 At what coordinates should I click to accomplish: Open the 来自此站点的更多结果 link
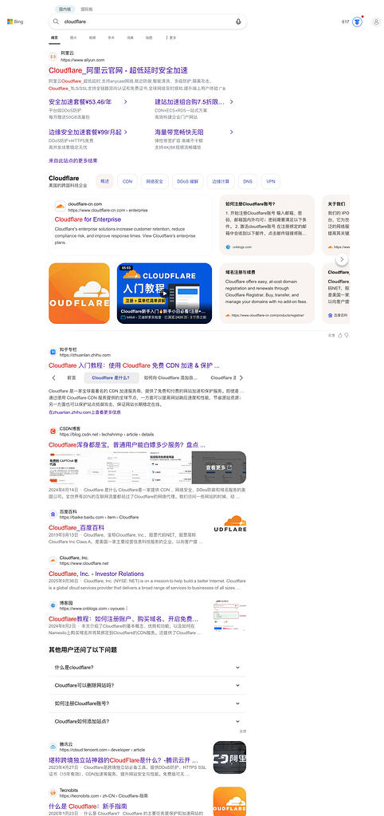click(73, 161)
